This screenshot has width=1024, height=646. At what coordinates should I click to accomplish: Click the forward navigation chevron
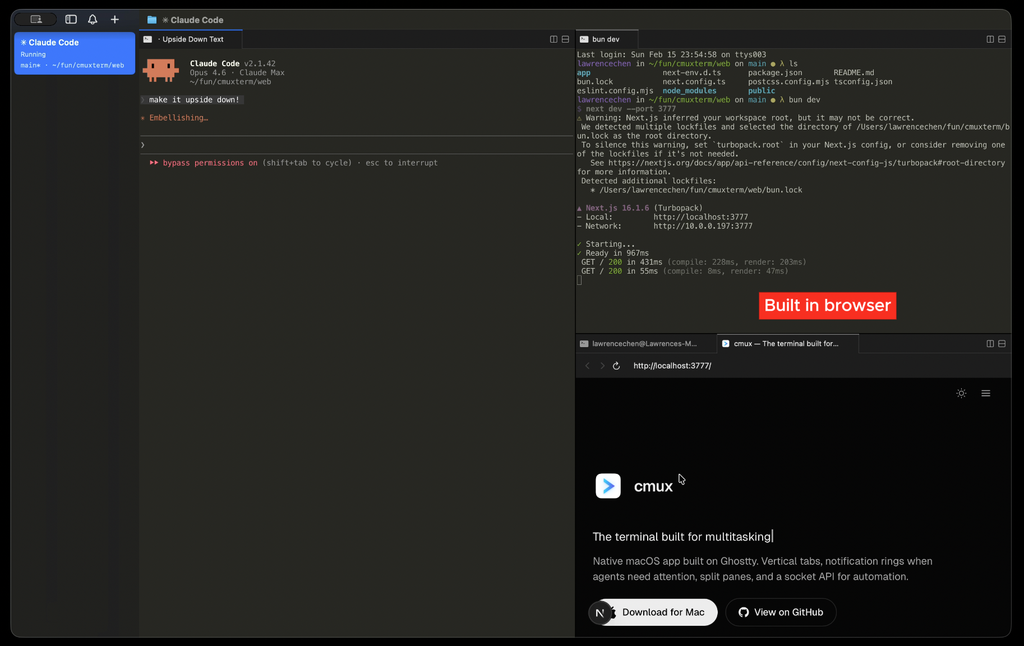coord(602,366)
